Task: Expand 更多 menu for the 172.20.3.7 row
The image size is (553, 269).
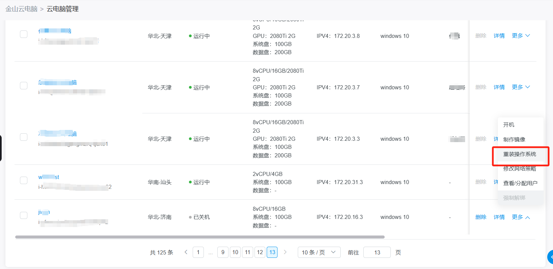Action: tap(521, 87)
